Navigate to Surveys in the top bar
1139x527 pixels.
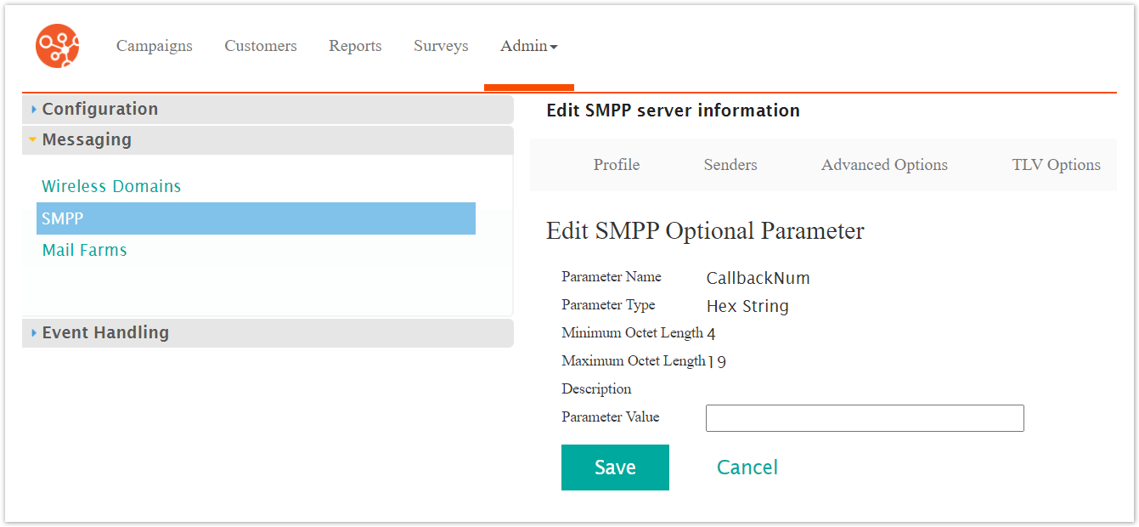tap(441, 46)
